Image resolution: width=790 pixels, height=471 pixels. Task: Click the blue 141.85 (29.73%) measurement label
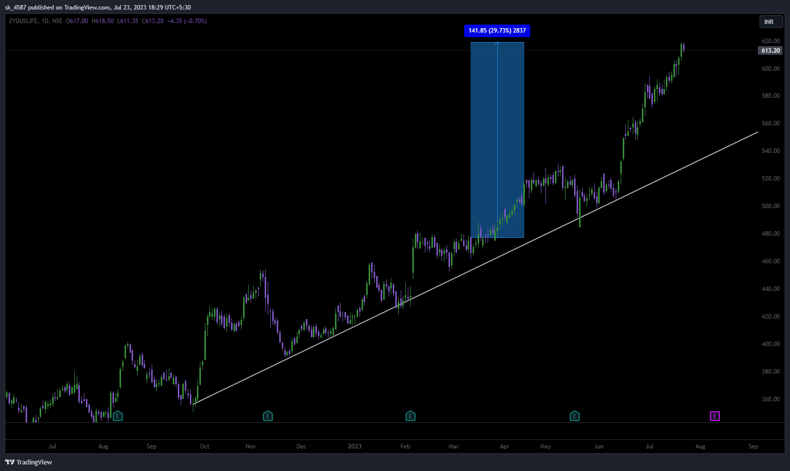coord(497,31)
